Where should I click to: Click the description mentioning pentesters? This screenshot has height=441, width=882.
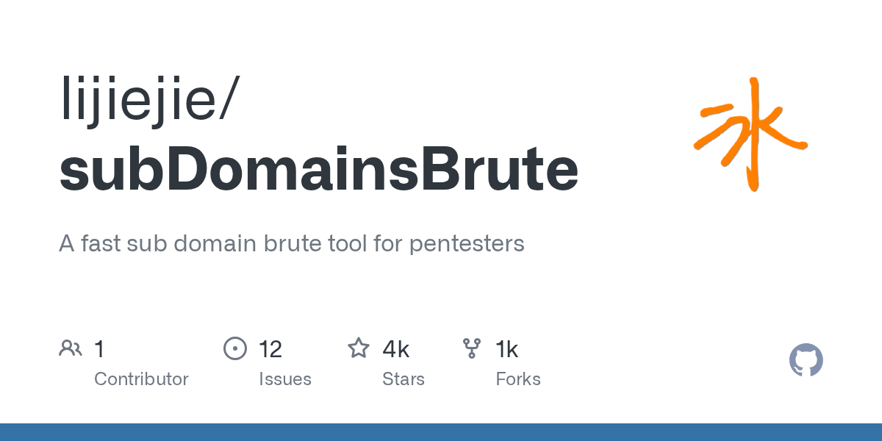[291, 243]
